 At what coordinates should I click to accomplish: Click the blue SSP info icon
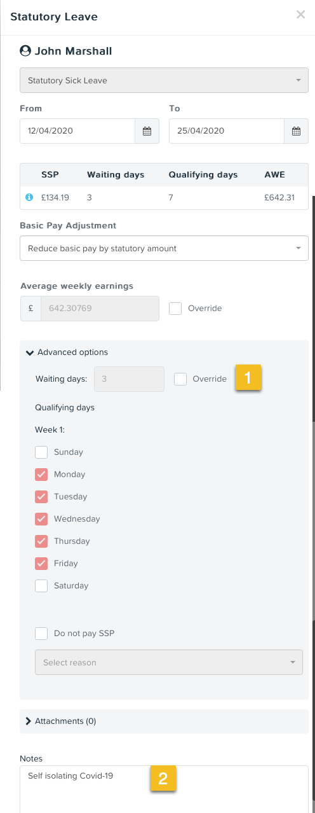29,197
